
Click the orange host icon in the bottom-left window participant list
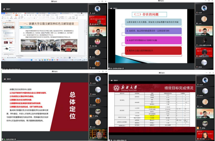pos(90,116)
